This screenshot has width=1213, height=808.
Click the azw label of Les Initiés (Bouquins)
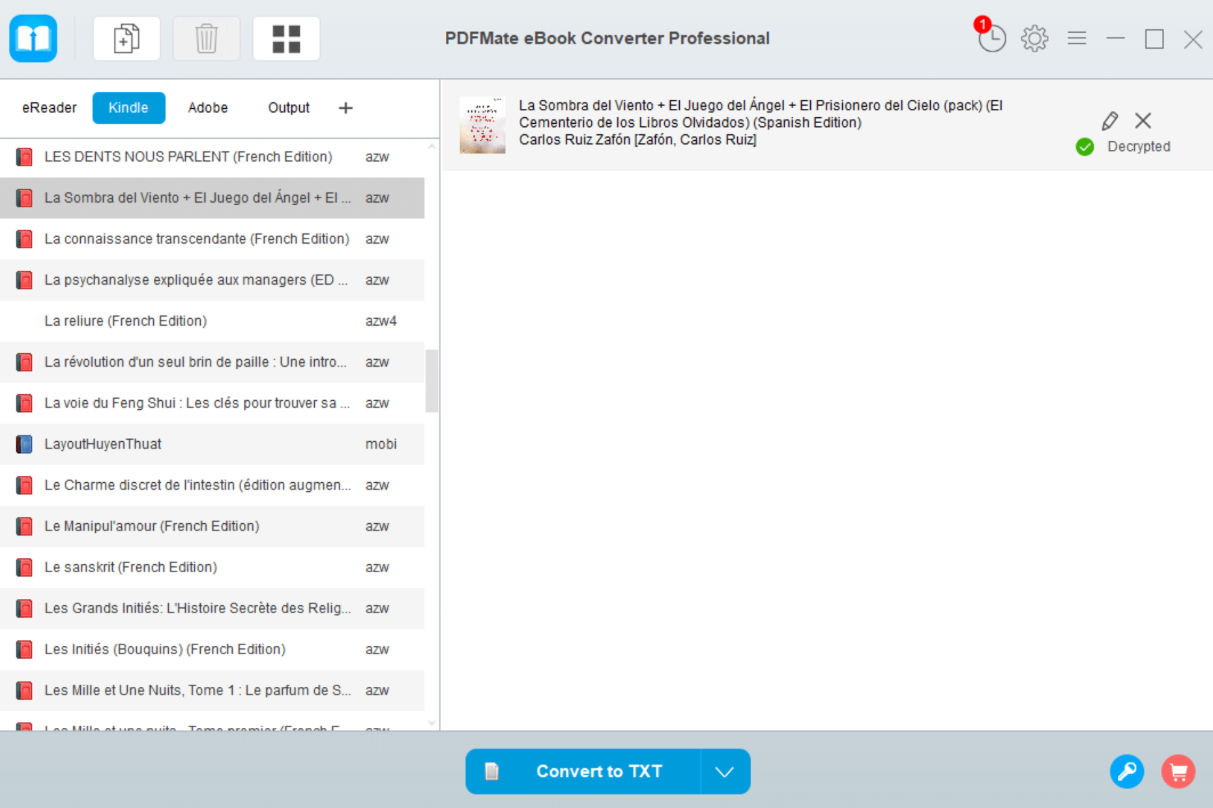coord(377,650)
